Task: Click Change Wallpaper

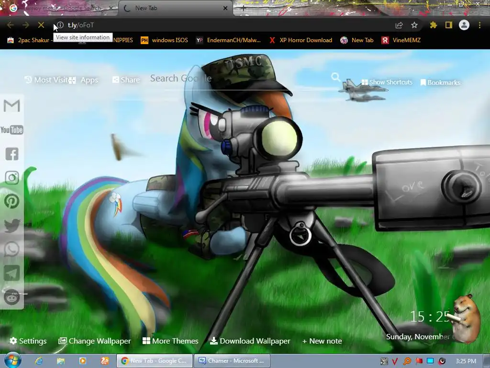Action: click(95, 341)
